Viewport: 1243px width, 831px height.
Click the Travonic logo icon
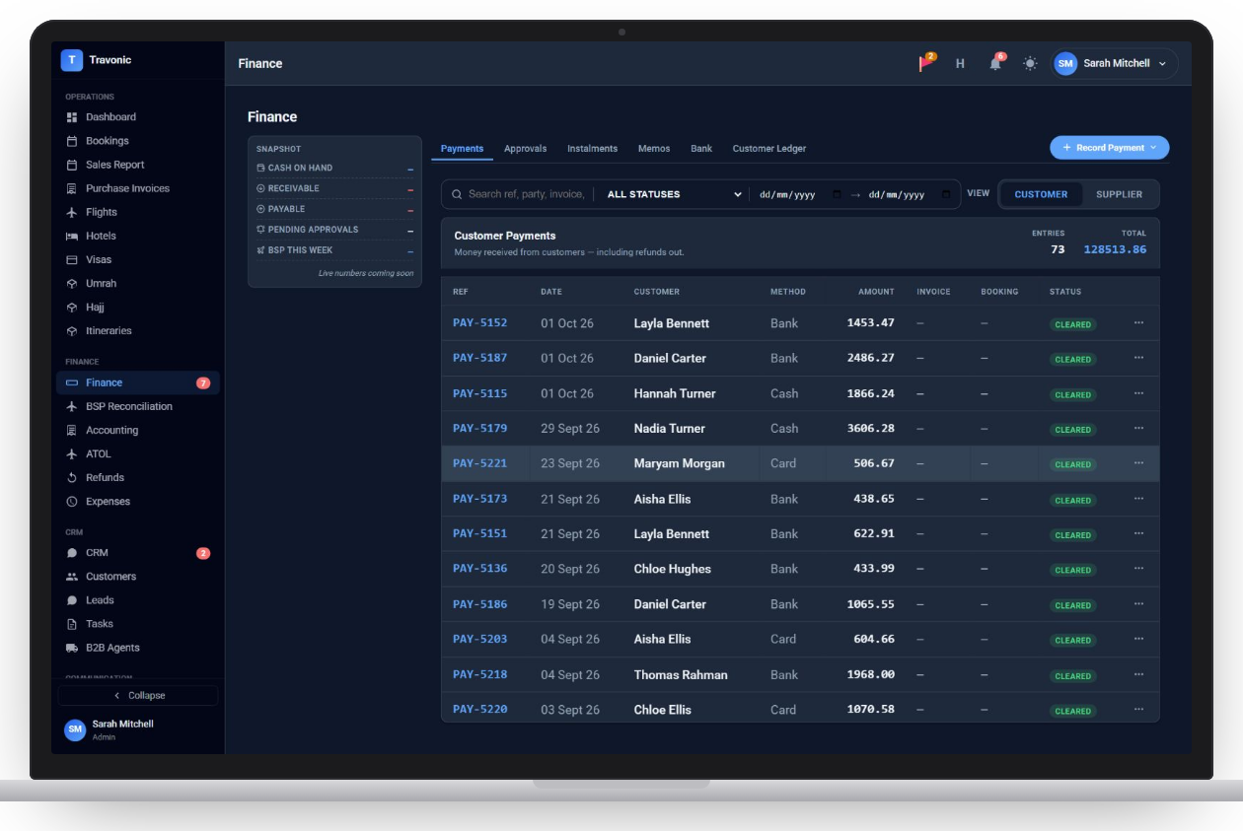click(x=71, y=60)
